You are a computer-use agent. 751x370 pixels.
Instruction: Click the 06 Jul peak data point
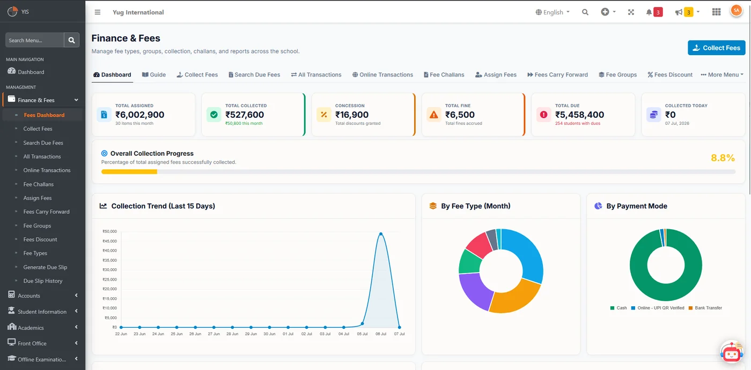pos(381,233)
